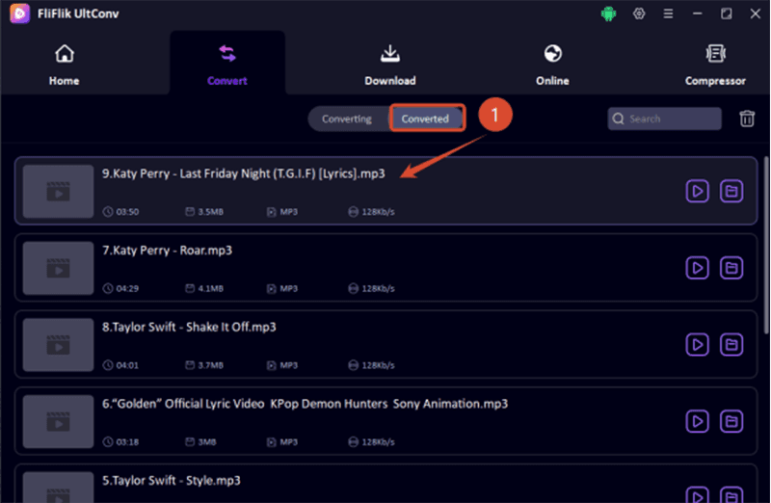
Task: Select file name 6."Golden" Official Lyric Video
Action: (x=305, y=404)
